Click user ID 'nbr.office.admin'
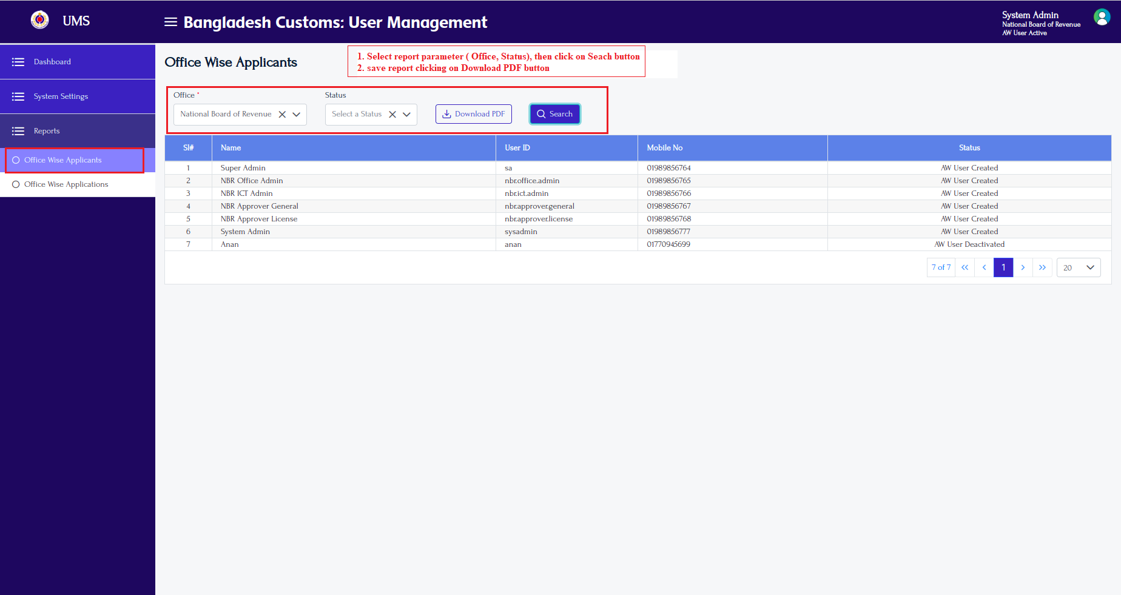Image resolution: width=1121 pixels, height=595 pixels. (x=532, y=181)
